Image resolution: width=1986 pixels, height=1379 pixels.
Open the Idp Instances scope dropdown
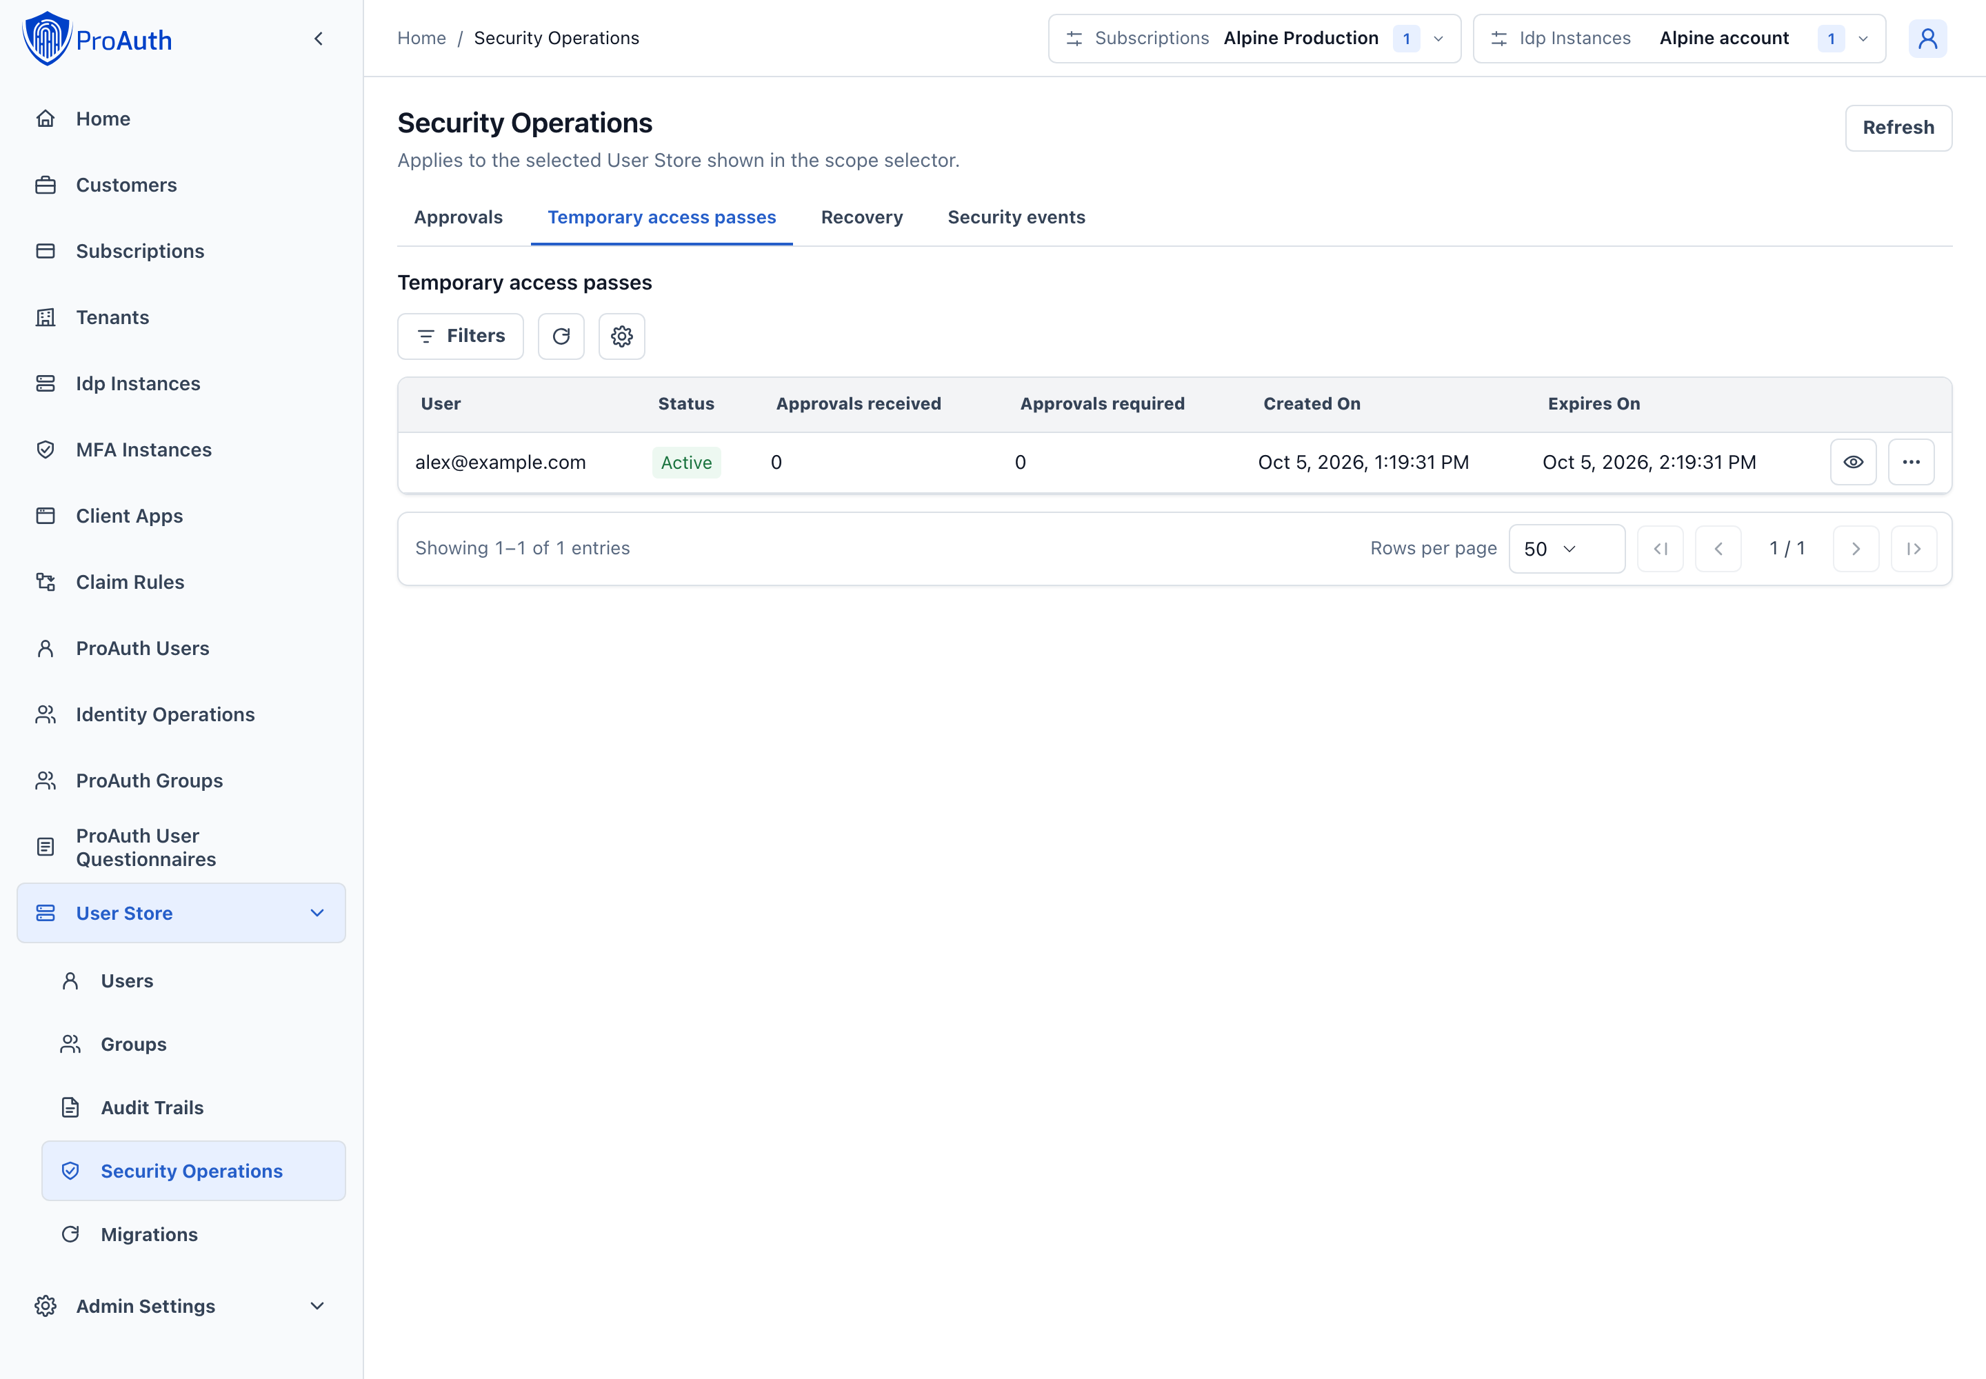[1678, 39]
